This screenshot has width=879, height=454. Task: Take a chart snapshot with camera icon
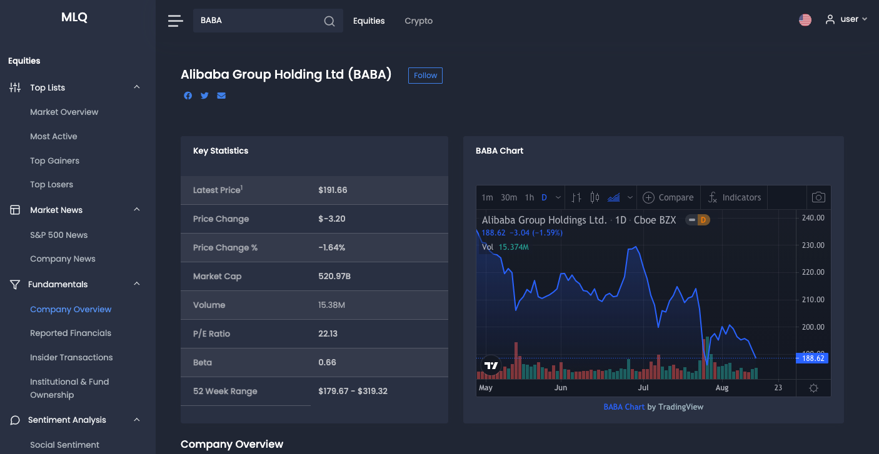point(818,197)
